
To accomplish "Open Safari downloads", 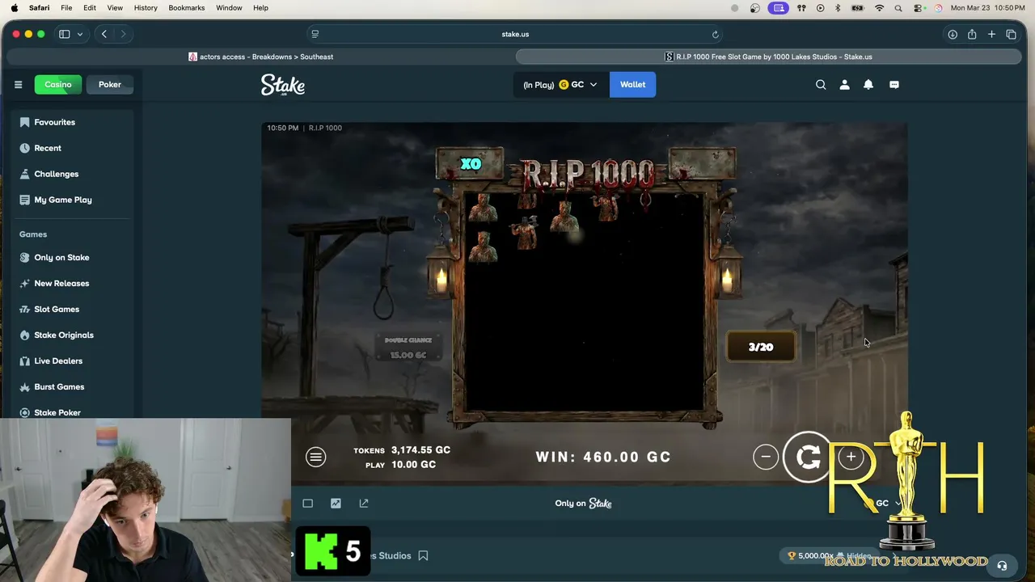I will pyautogui.click(x=953, y=34).
